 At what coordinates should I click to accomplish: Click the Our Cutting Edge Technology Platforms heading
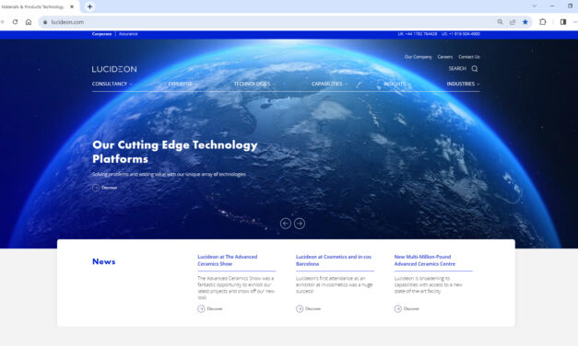coord(175,152)
